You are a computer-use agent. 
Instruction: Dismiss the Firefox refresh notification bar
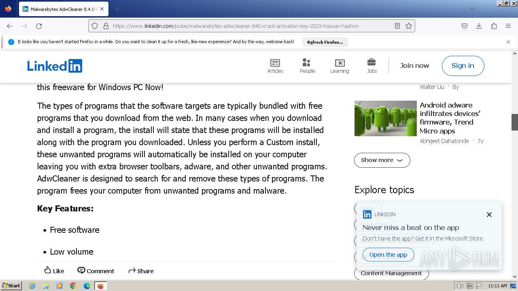(x=508, y=42)
